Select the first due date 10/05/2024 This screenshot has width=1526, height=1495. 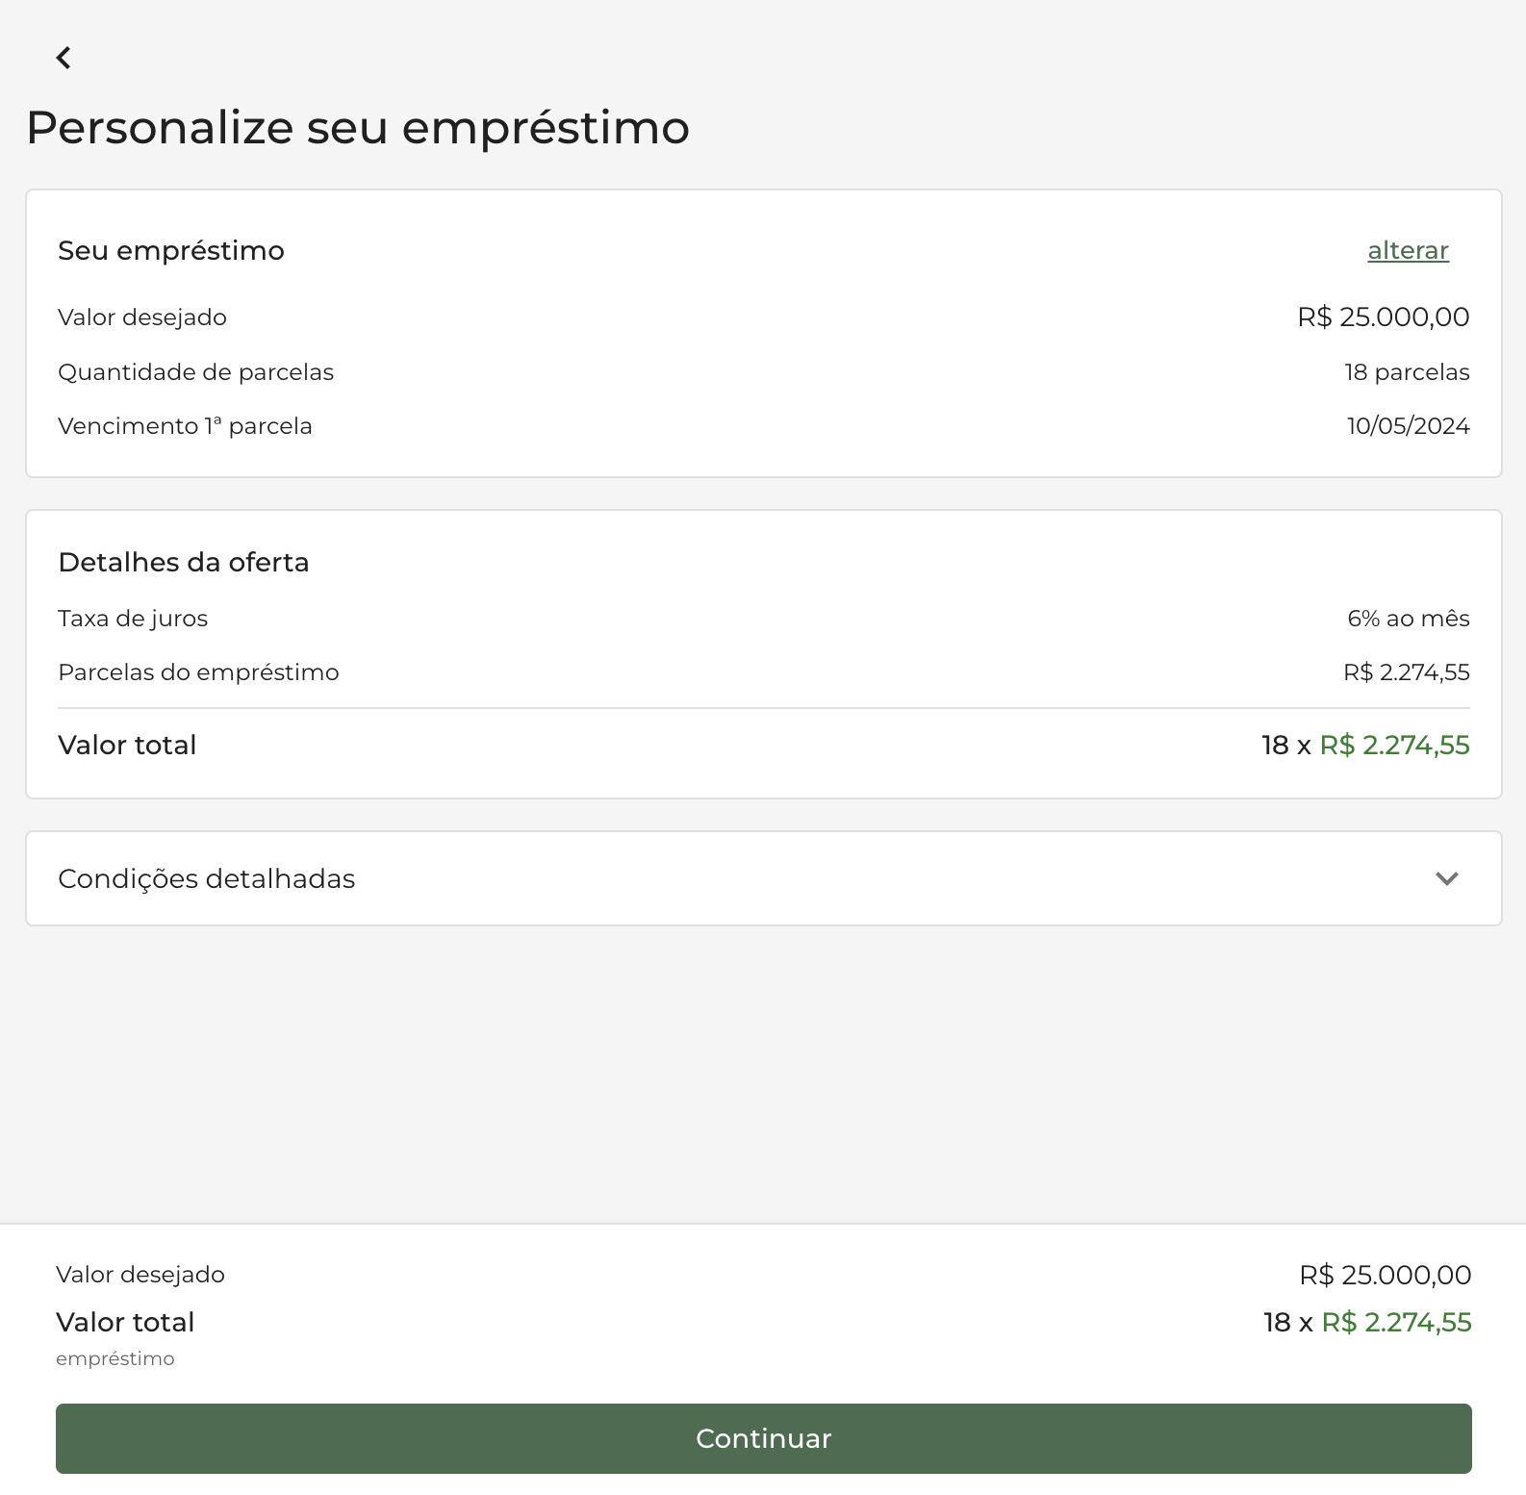pos(1408,426)
